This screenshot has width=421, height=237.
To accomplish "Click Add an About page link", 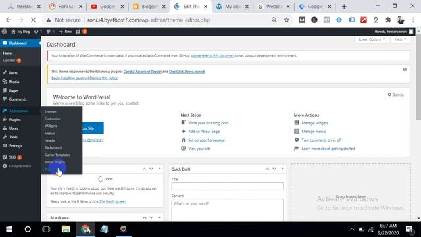I will pos(204,132).
